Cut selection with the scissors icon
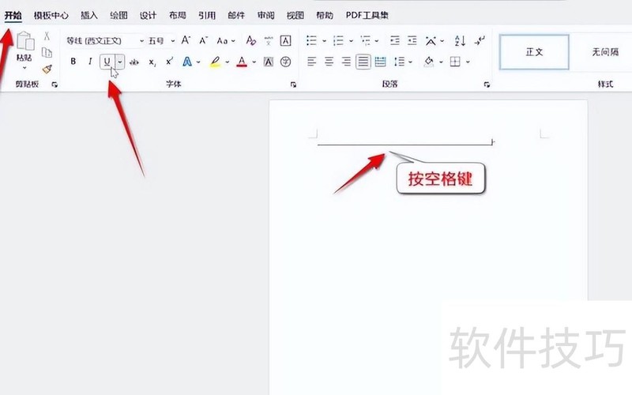Screen dimensions: 632x395 47,36
